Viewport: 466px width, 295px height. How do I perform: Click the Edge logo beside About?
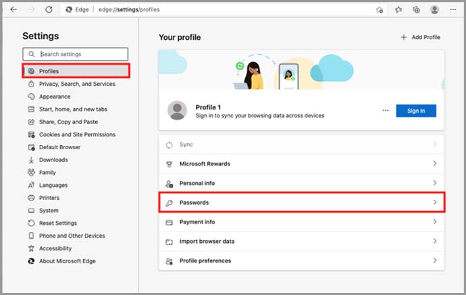click(x=31, y=261)
